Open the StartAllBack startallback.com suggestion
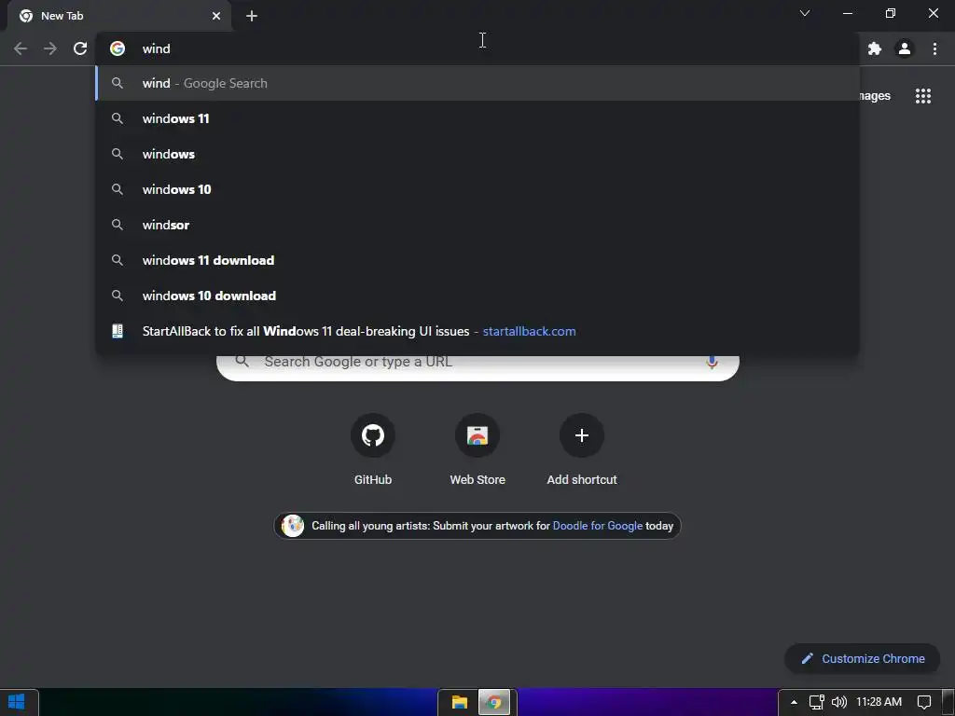This screenshot has width=955, height=716. coord(477,331)
